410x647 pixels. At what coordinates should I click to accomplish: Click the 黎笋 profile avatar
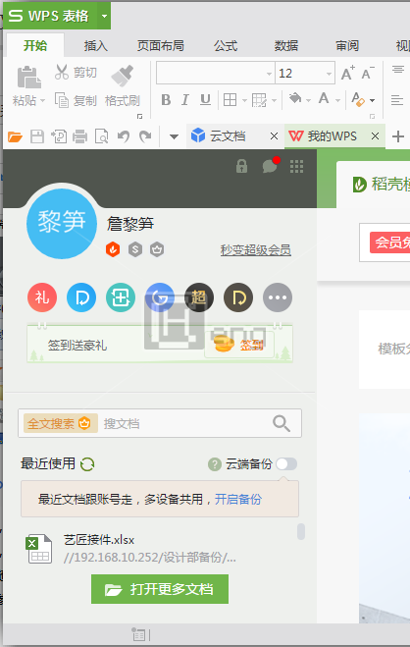click(62, 224)
